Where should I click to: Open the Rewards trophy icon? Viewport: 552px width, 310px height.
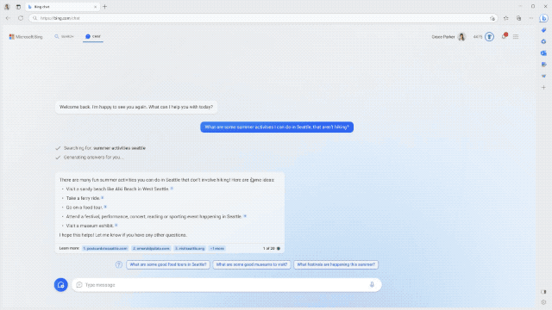(x=489, y=36)
